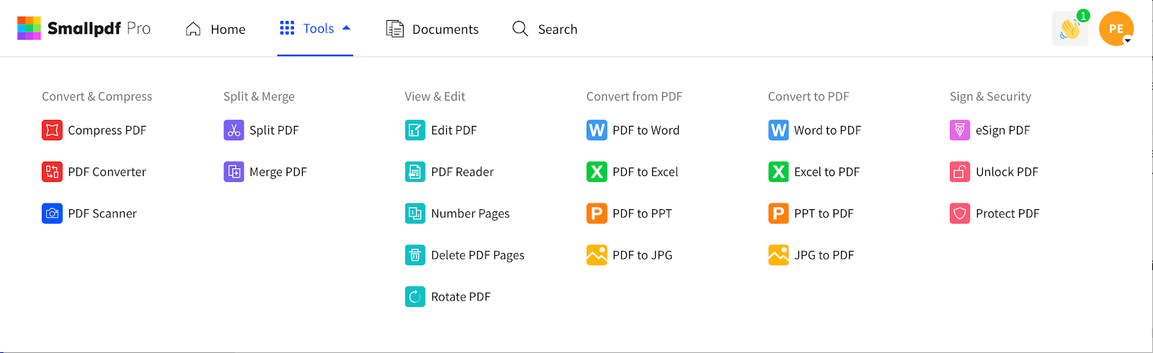The width and height of the screenshot is (1153, 353).
Task: Open eSign PDF text link
Action: pyautogui.click(x=1003, y=130)
